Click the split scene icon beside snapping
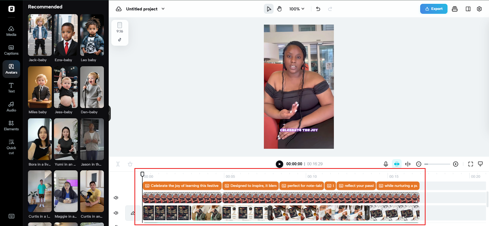Image resolution: width=489 pixels, height=226 pixels. 408,164
